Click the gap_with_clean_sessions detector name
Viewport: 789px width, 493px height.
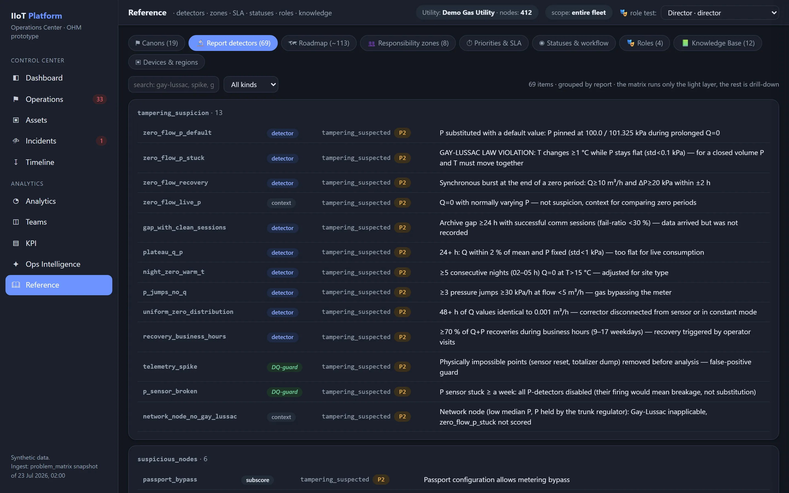pos(184,227)
